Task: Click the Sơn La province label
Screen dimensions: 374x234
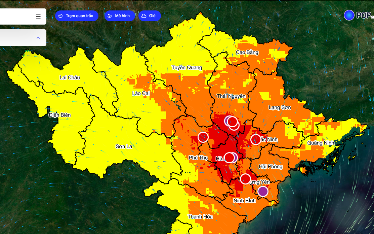Action: click(124, 146)
